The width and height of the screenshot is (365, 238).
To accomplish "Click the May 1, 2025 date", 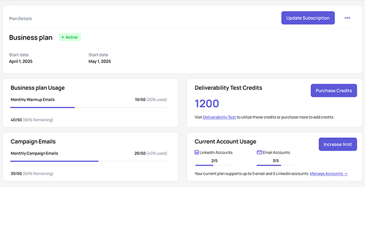I will (x=100, y=61).
